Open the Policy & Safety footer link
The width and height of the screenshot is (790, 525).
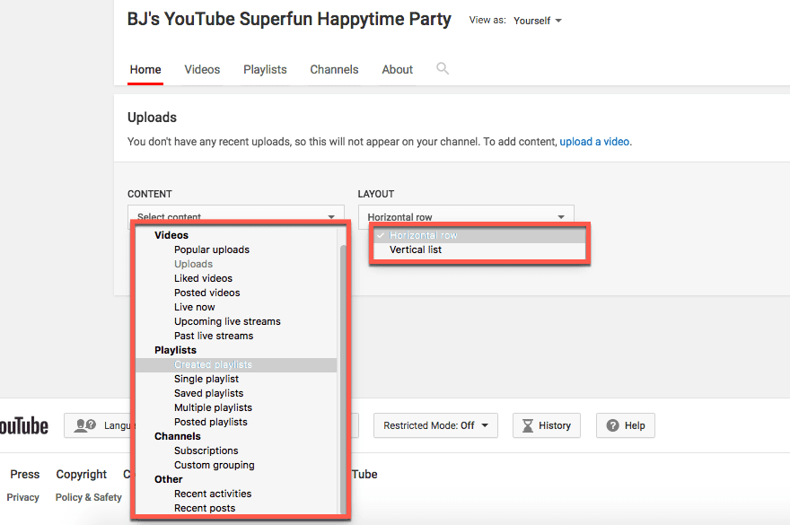click(x=88, y=496)
